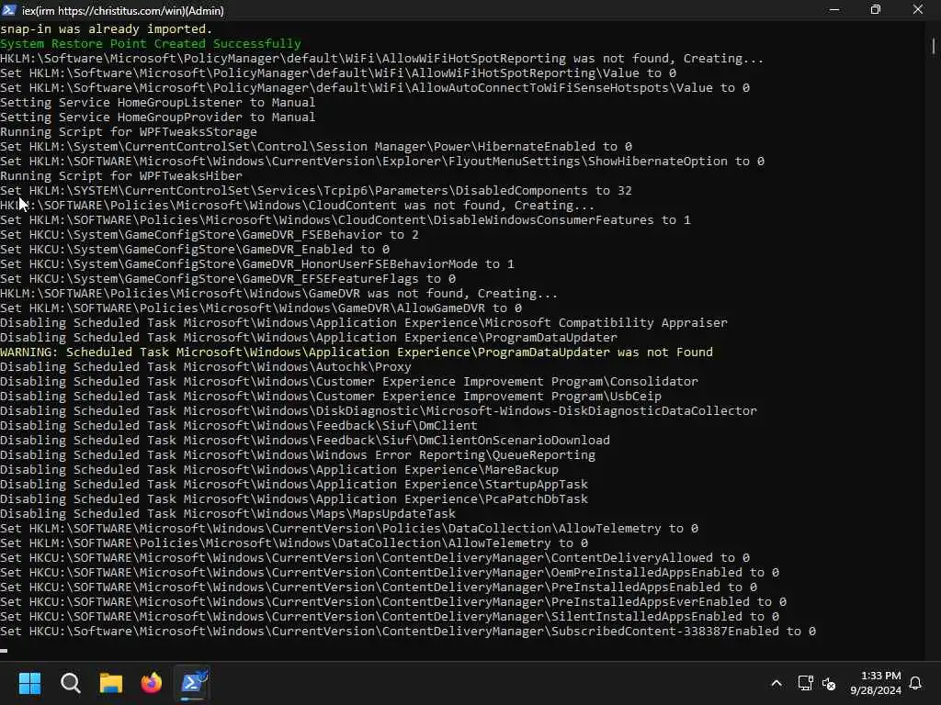
Task: Select "Setting Service HomeGroupListener to Manual" line
Action: pyautogui.click(x=158, y=103)
